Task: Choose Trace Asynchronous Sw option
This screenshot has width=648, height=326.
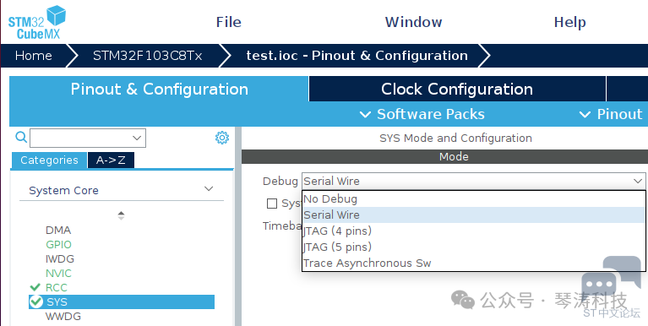Action: 474,264
